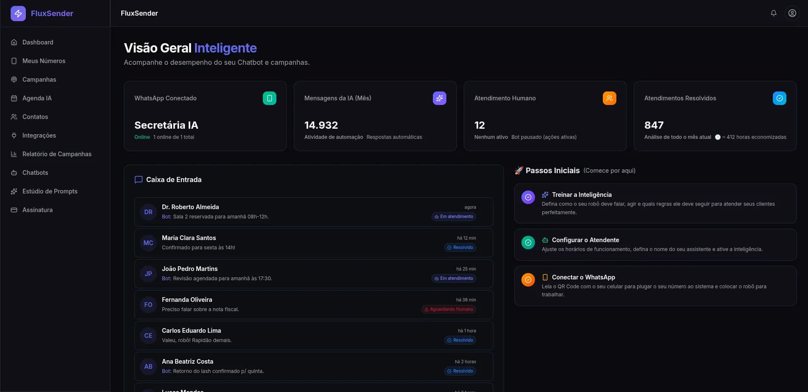Open the account profile icon

pos(792,13)
